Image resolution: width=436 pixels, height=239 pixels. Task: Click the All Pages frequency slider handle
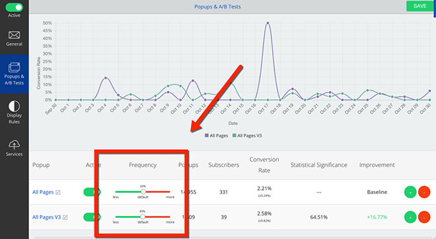[143, 191]
